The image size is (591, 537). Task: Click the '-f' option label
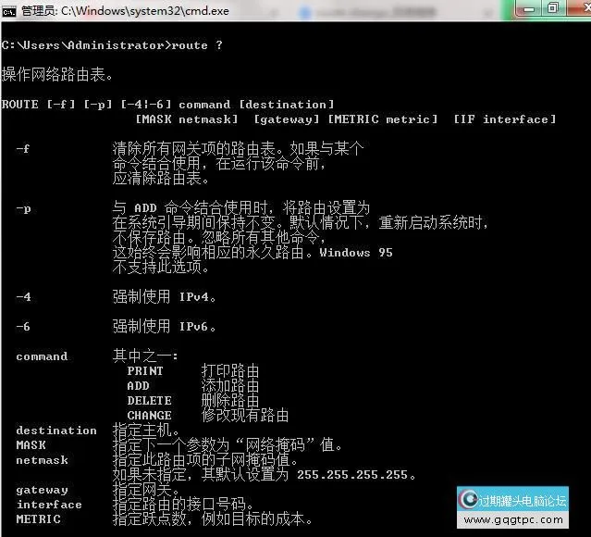22,149
